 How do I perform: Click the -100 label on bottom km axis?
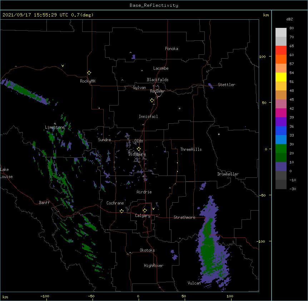click(x=45, y=296)
